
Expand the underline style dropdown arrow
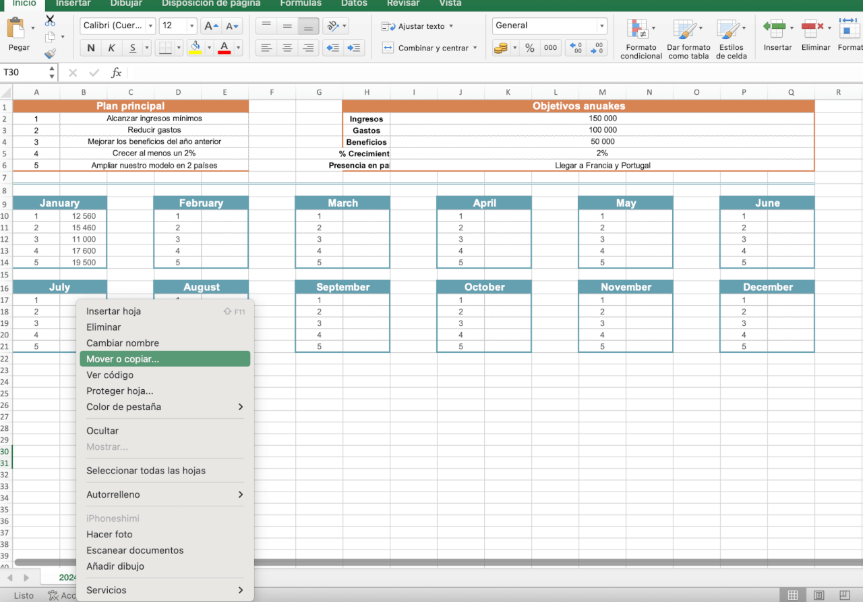point(147,48)
